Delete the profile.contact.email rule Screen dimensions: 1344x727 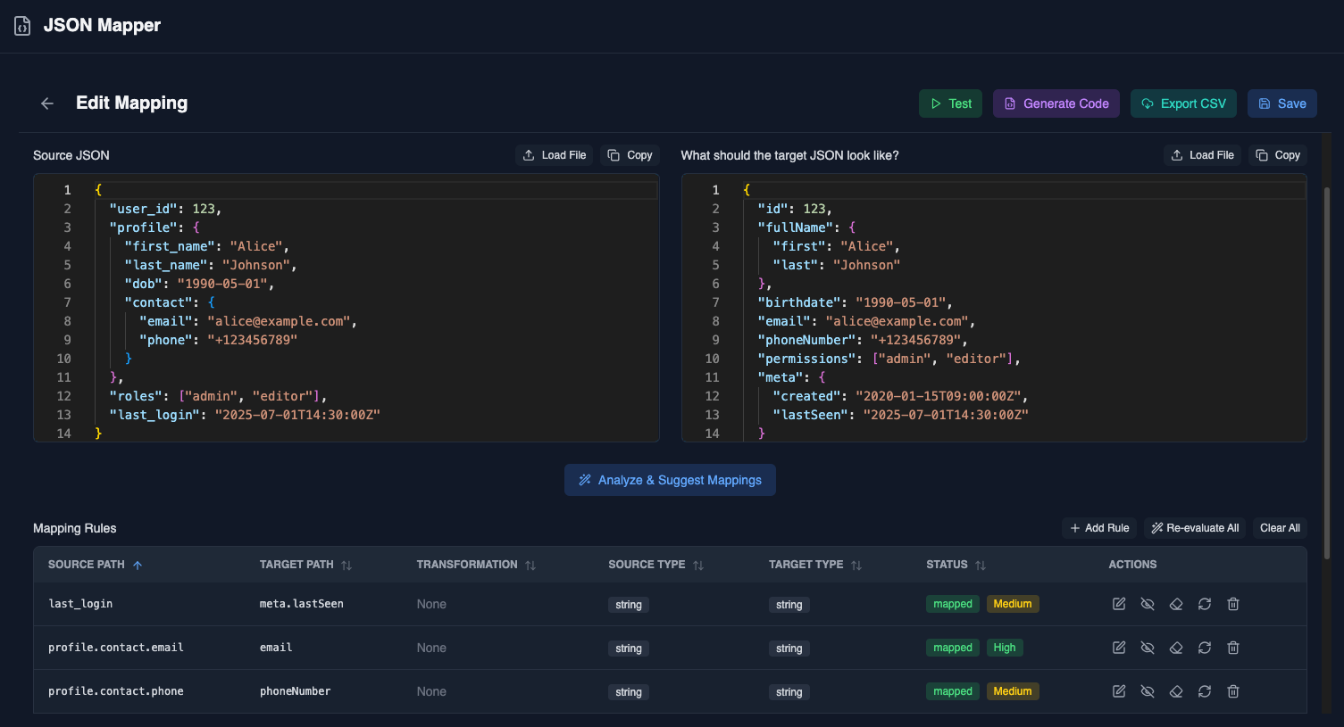tap(1233, 648)
